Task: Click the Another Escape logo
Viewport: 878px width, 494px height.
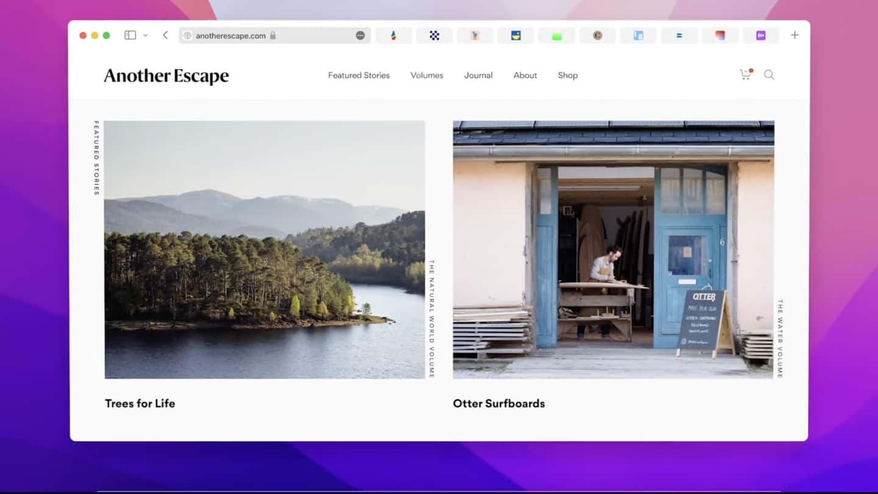Action: [166, 76]
